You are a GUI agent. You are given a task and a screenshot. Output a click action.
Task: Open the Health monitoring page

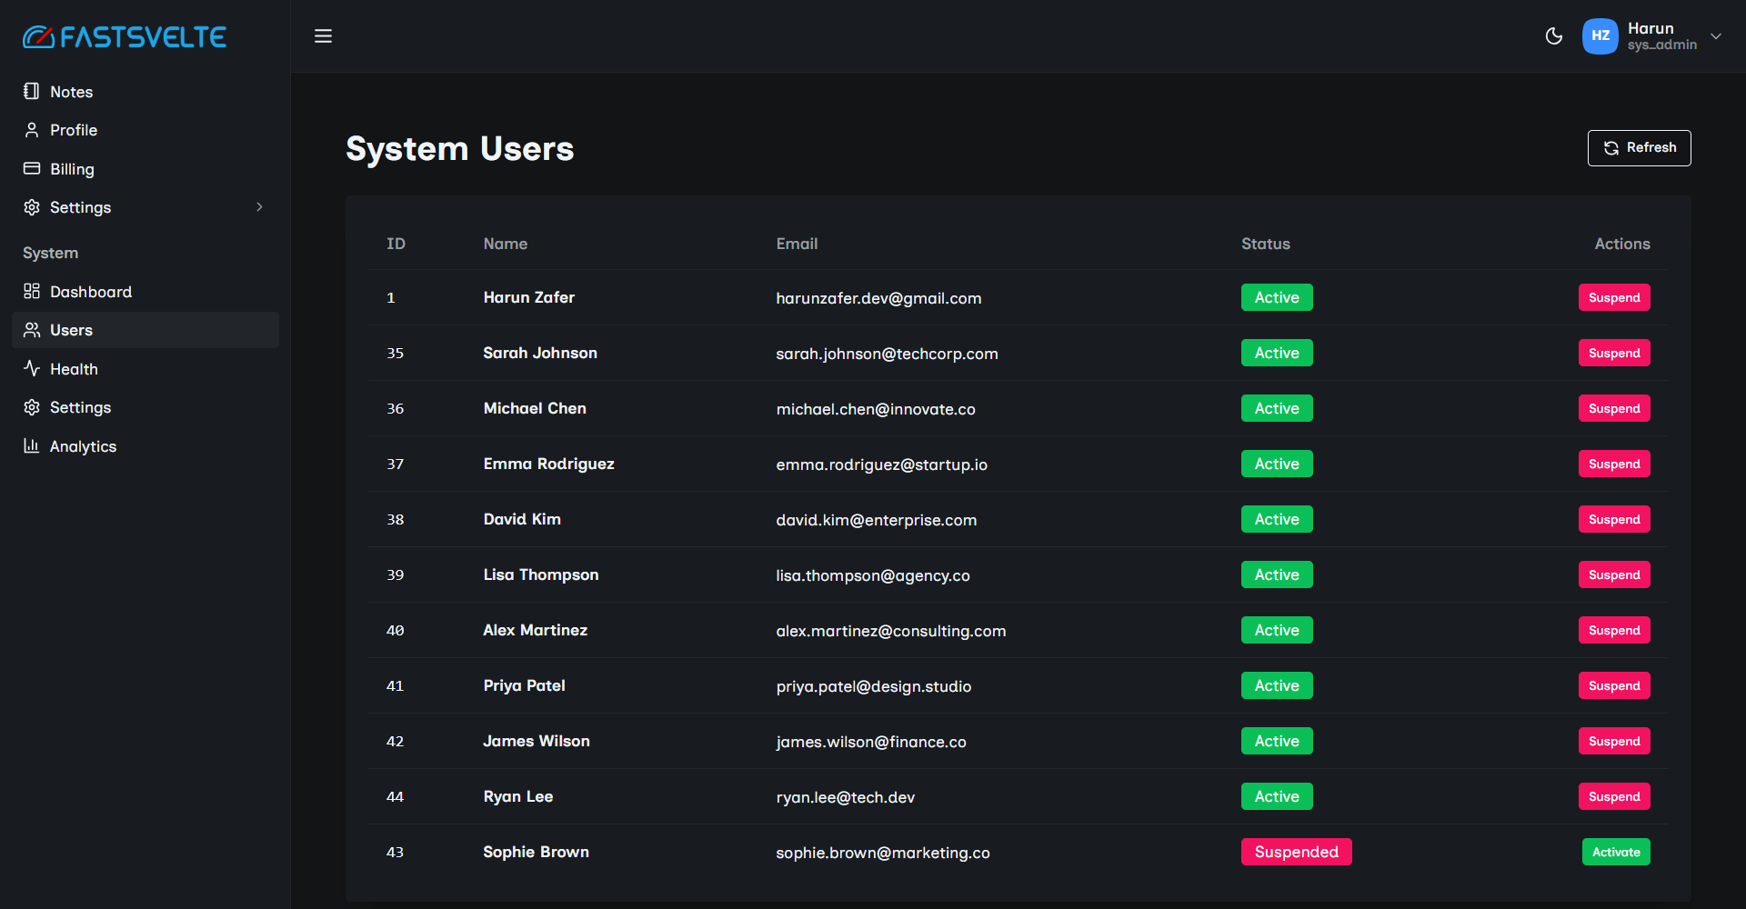point(73,369)
